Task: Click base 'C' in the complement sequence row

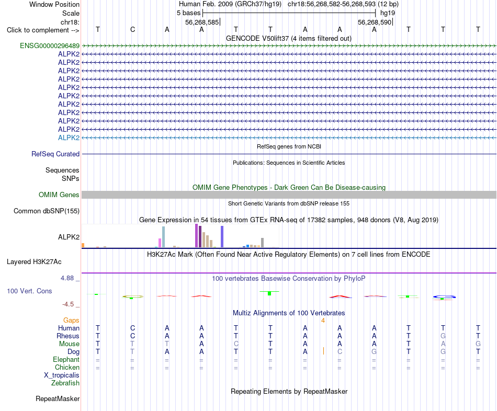Action: coord(132,29)
